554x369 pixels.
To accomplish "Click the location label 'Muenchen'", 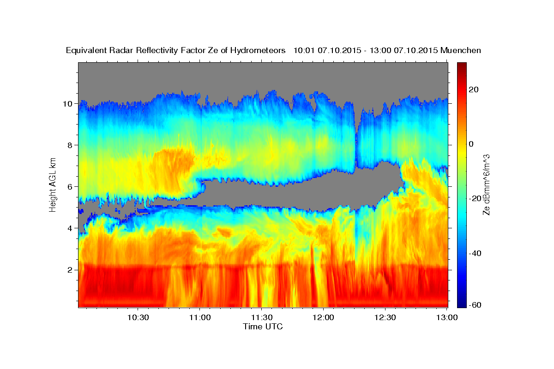I will 461,50.
